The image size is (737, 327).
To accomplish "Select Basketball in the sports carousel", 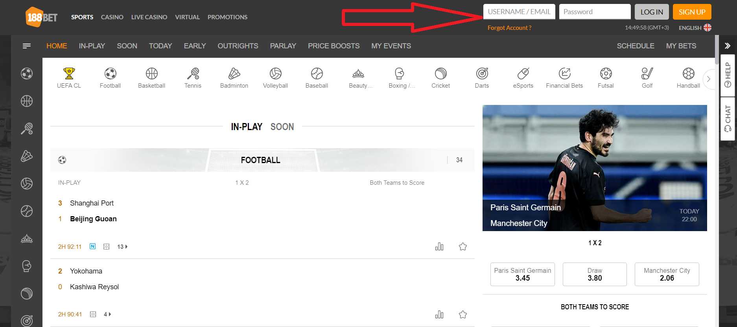I will pos(151,78).
